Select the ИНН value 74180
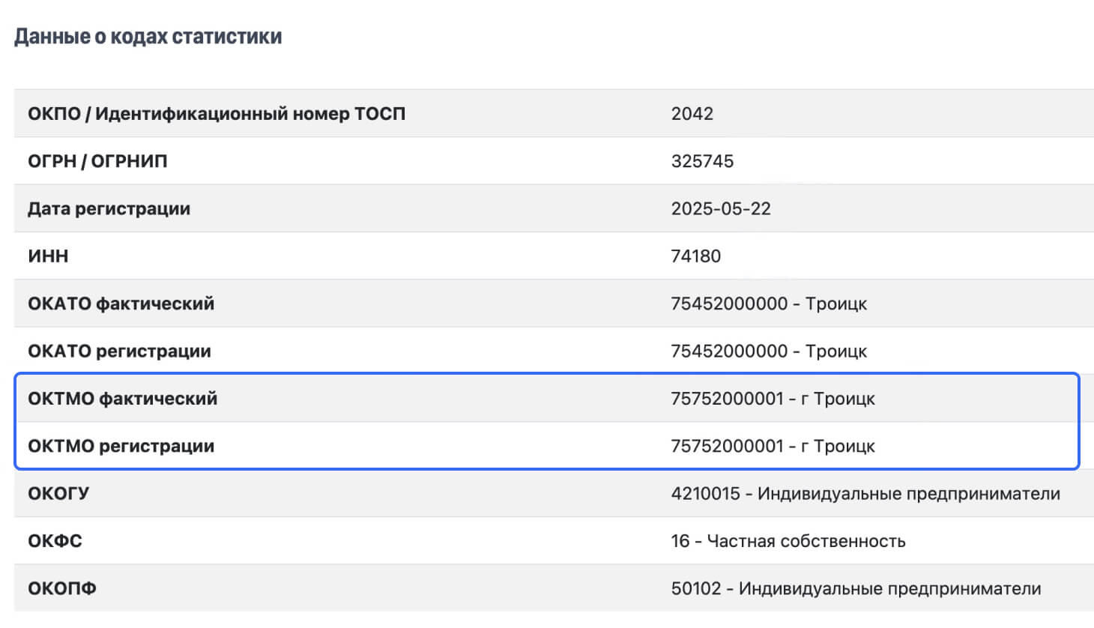 tap(695, 256)
